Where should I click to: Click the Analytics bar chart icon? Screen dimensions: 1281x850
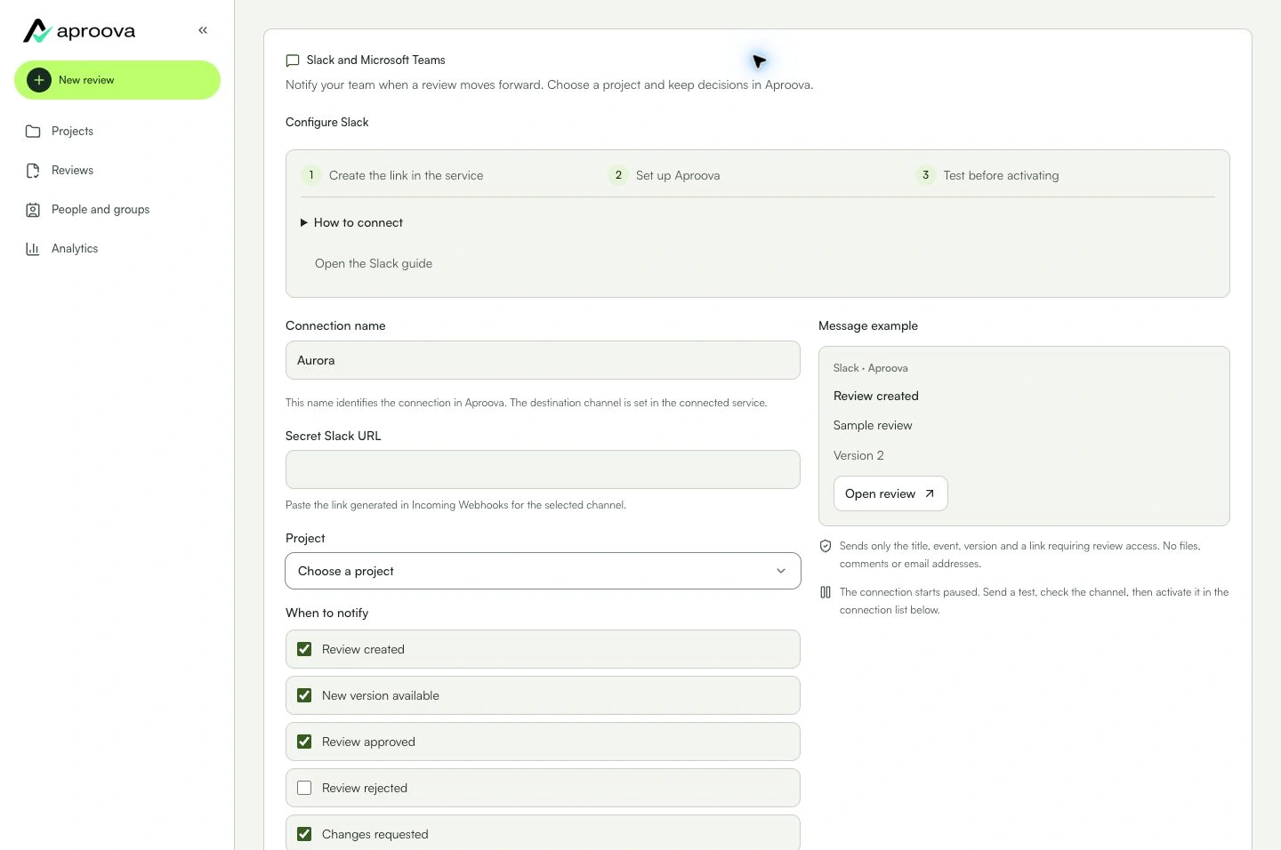point(33,249)
